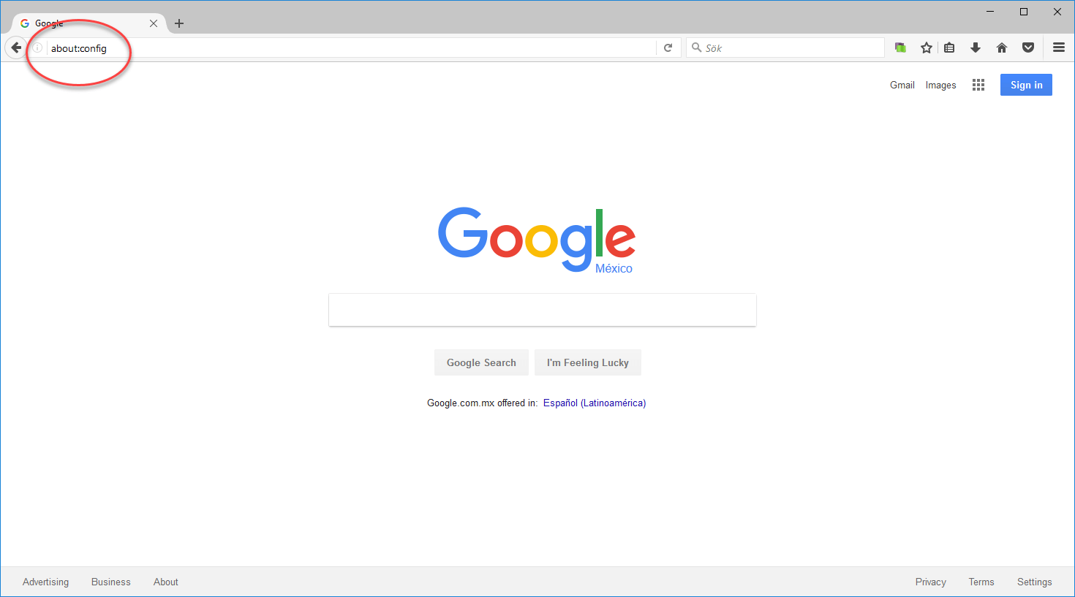The image size is (1075, 597).
Task: Click the about:config address bar
Action: point(351,48)
